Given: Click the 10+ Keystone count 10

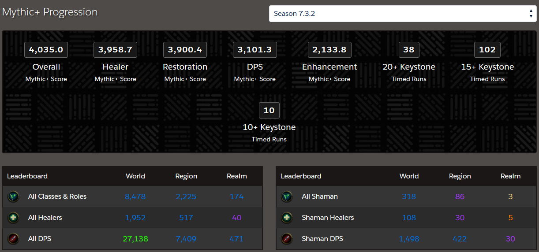Looking at the screenshot, I should point(269,111).
